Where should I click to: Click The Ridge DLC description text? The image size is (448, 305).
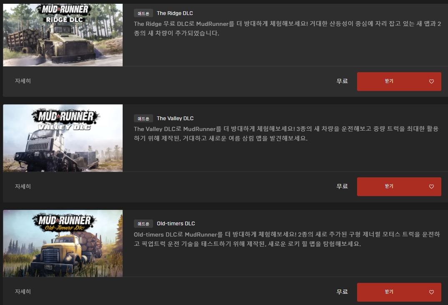(x=287, y=28)
